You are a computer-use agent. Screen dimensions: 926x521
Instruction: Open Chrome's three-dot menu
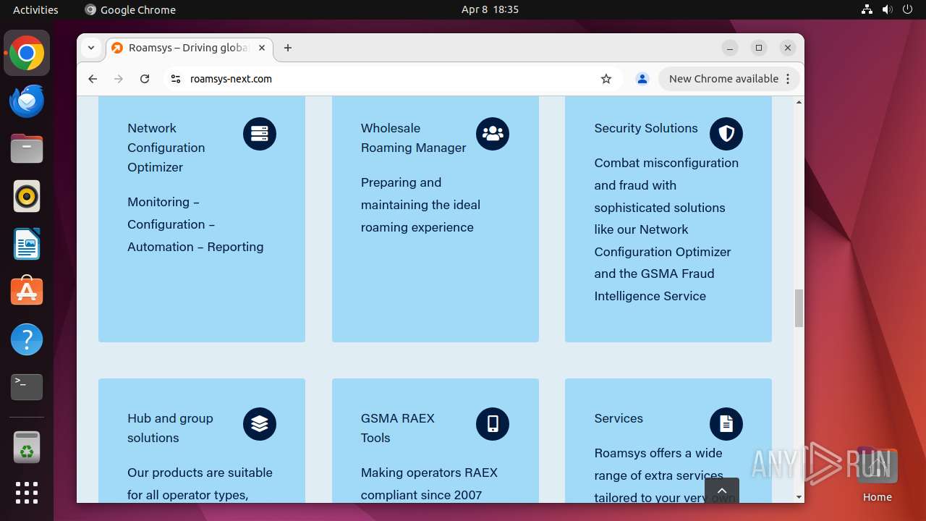[789, 79]
